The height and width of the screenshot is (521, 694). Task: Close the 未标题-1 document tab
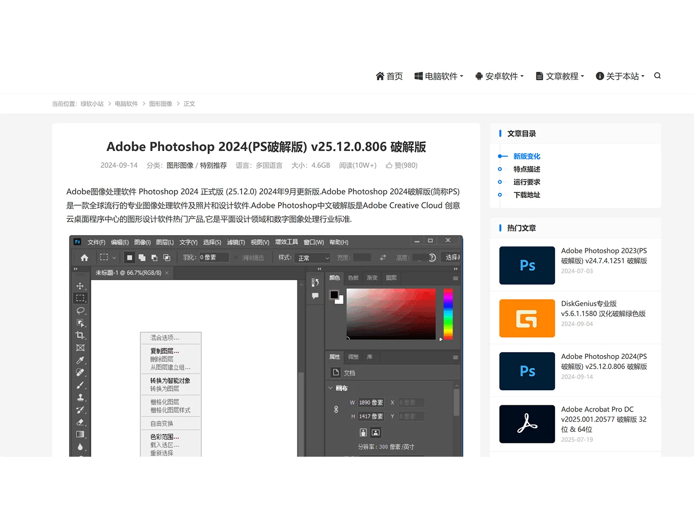pyautogui.click(x=167, y=273)
